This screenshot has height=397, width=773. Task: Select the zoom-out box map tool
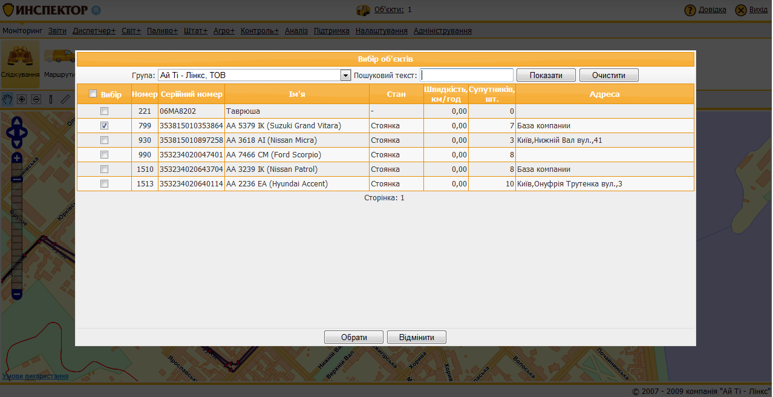pos(36,99)
